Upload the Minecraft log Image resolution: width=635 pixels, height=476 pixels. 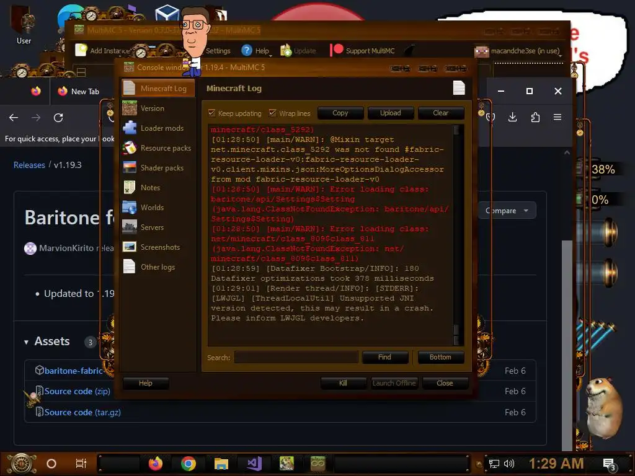click(391, 113)
